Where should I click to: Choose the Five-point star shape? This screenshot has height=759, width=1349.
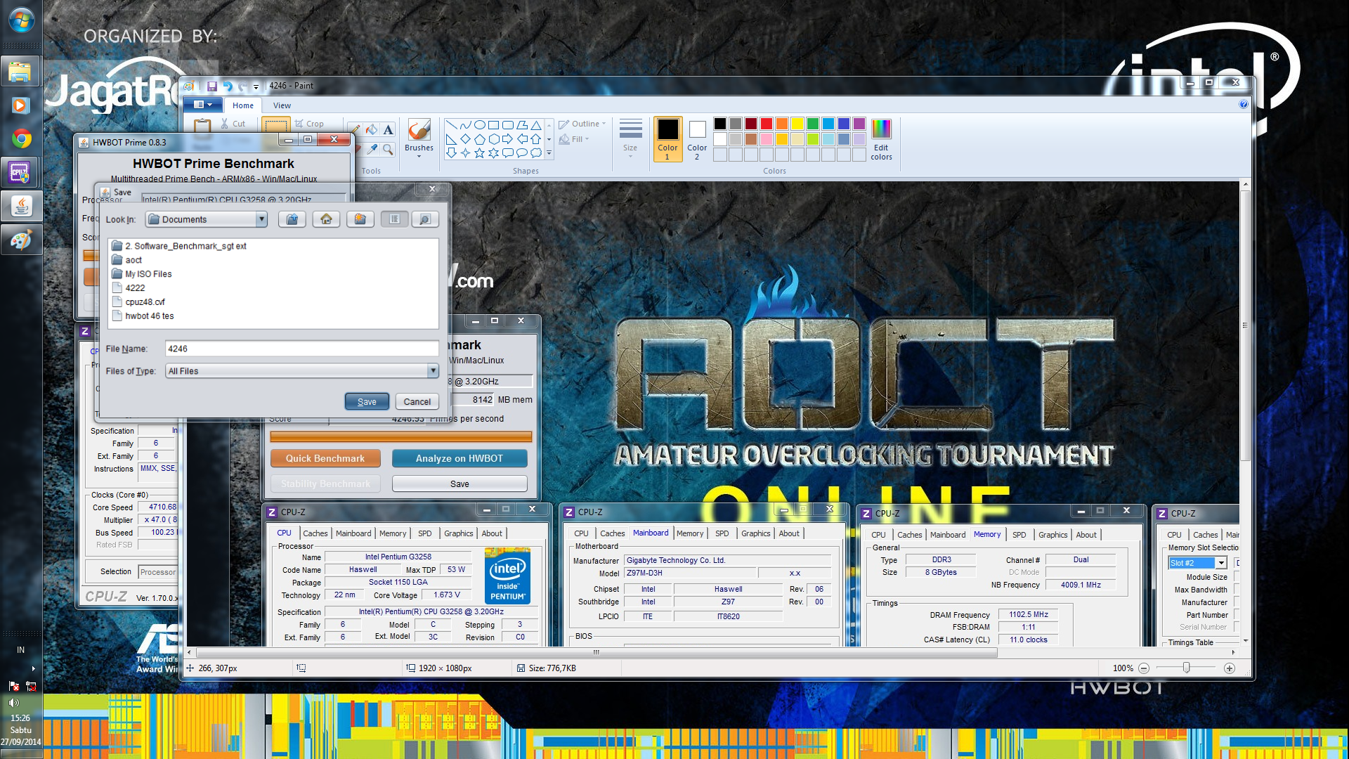coord(479,153)
